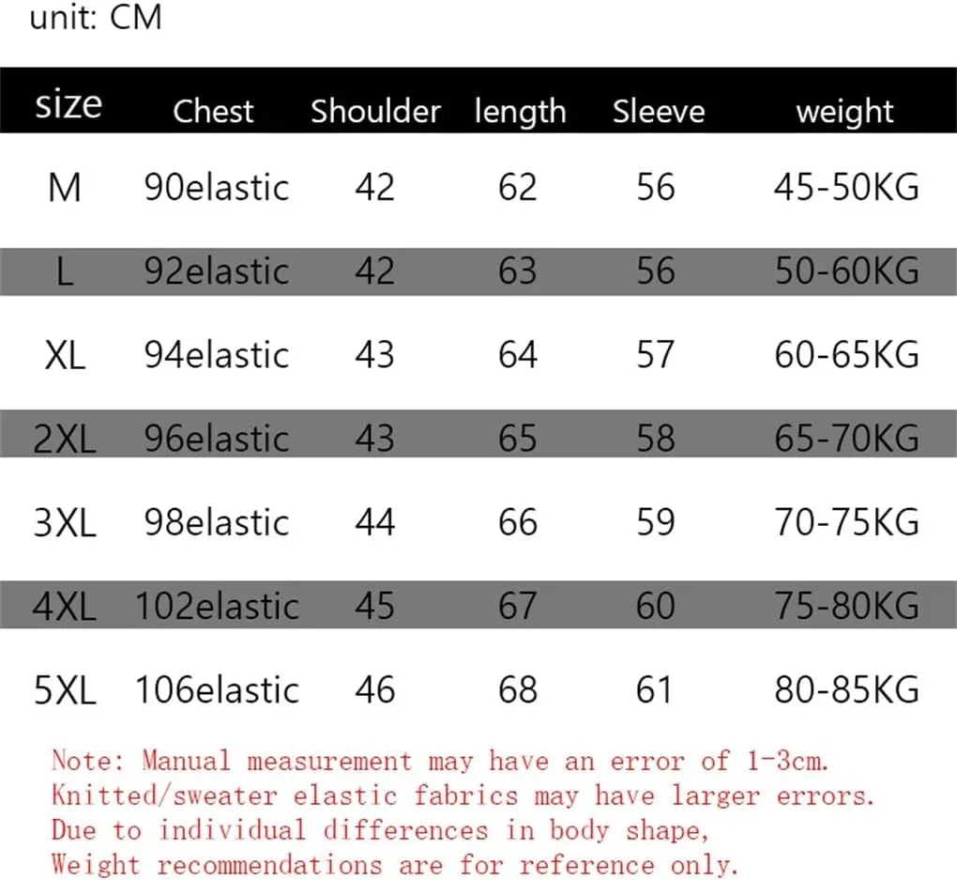957x880 pixels.
Task: Click the red "Note: Manual measurement" line
Action: 440,761
